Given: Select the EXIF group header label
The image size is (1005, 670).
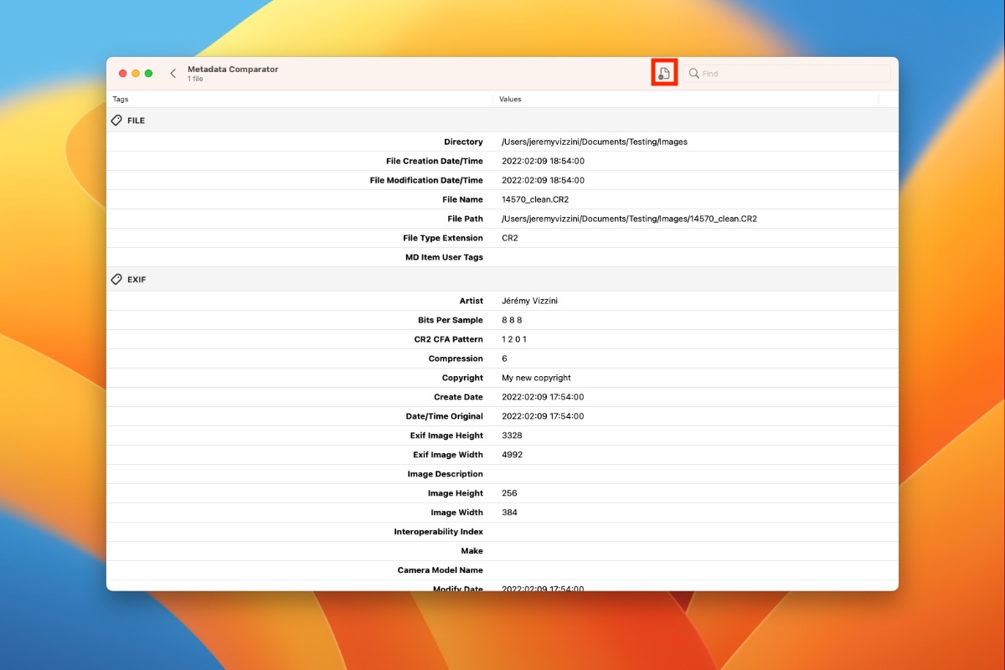Looking at the screenshot, I should (x=137, y=280).
